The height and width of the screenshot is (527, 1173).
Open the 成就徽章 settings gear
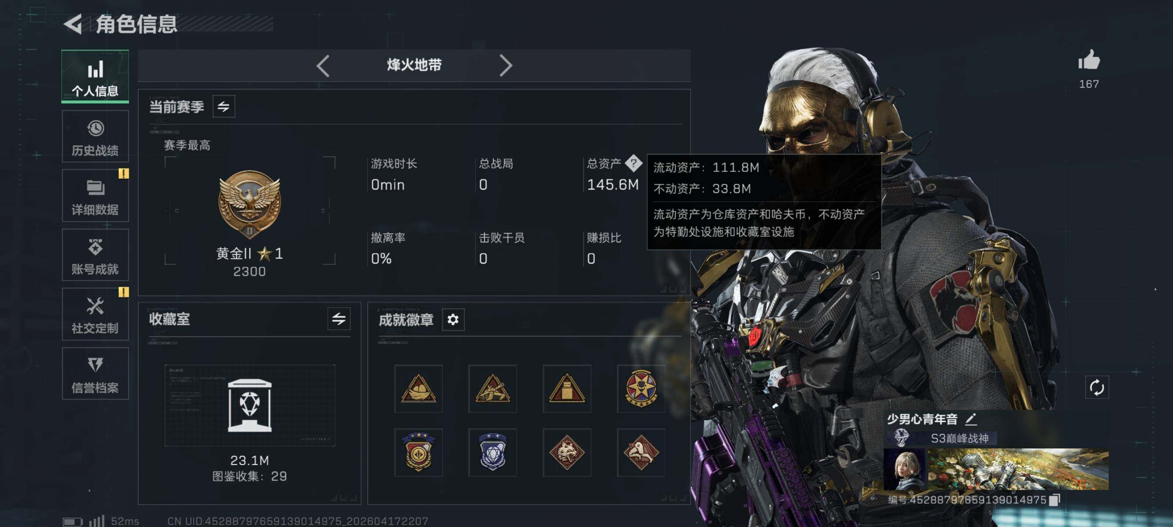click(453, 319)
